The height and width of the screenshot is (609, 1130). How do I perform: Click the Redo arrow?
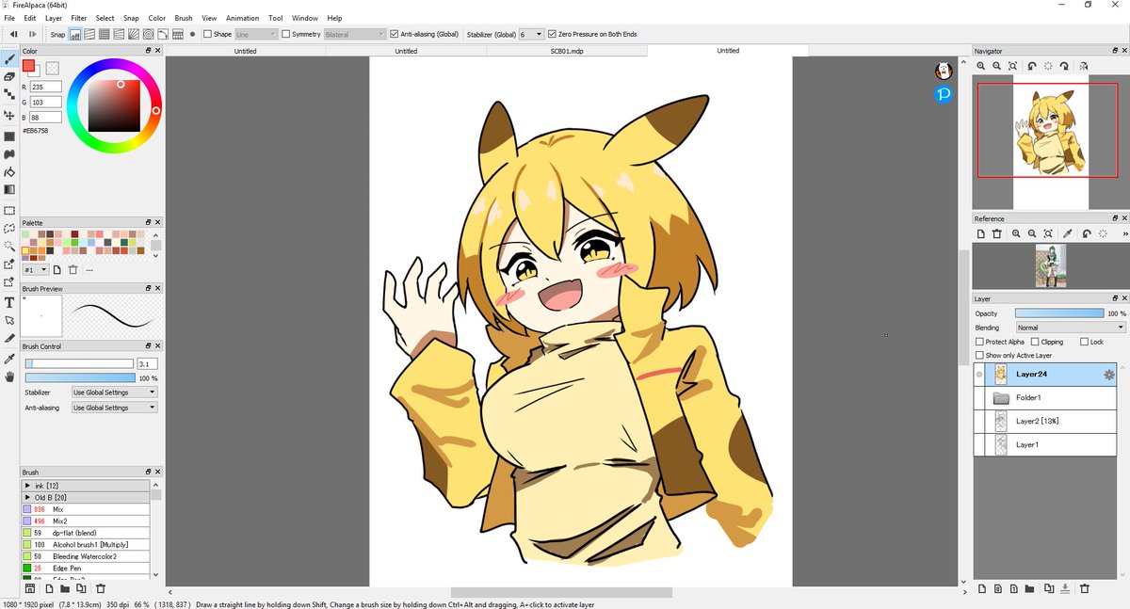32,34
